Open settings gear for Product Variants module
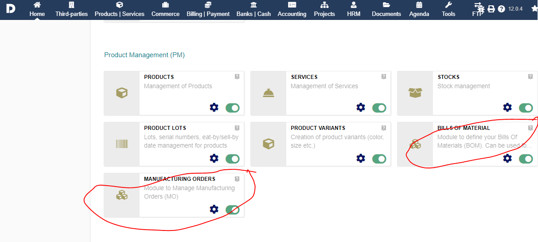The height and width of the screenshot is (242, 538). [361, 158]
